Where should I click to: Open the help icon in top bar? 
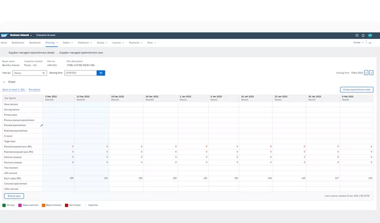tap(363, 36)
